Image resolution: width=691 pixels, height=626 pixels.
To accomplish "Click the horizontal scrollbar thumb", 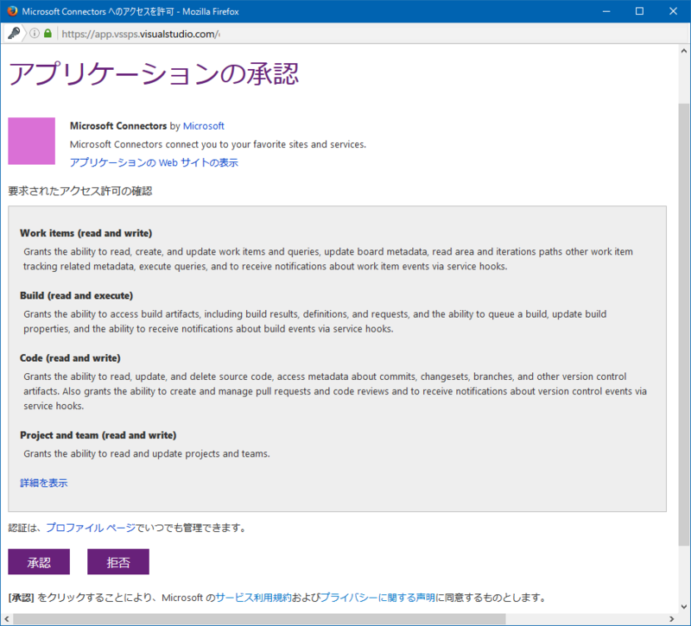I will tap(259, 619).
